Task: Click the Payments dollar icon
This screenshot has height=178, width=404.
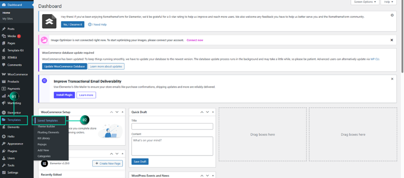Action: click(4, 89)
